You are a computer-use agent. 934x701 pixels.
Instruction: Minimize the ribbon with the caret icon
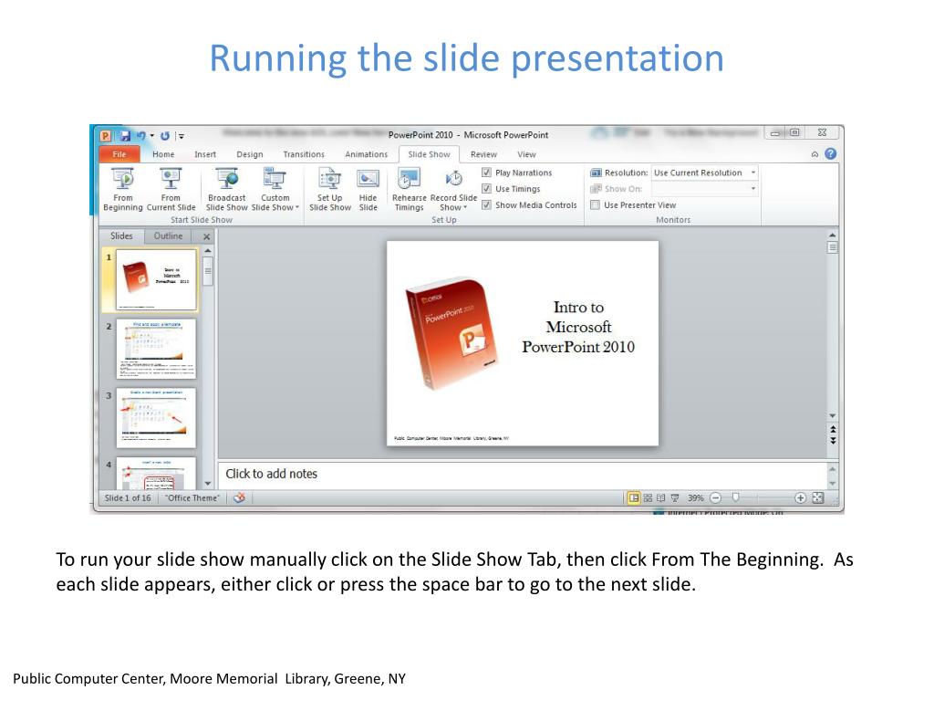pyautogui.click(x=815, y=154)
